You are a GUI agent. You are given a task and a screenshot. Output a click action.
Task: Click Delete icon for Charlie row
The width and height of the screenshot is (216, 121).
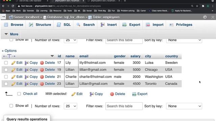coord(42,77)
